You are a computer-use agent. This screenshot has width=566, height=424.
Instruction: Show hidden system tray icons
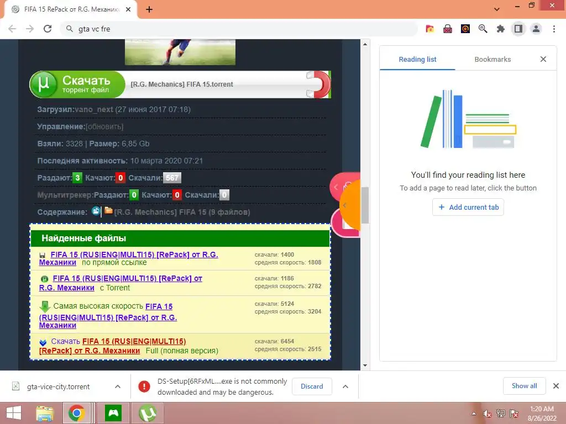tap(474, 414)
